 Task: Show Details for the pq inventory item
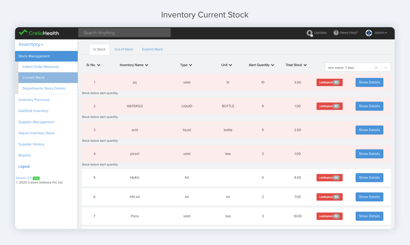[x=369, y=82]
